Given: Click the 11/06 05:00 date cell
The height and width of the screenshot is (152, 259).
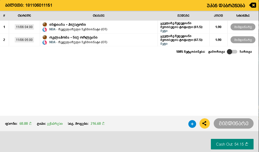Looking at the screenshot, I should pos(24,40).
